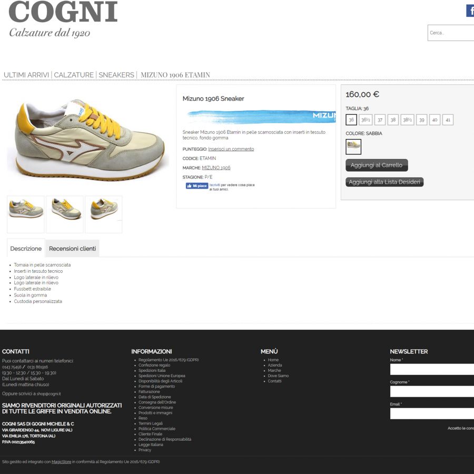Select size 36
The image size is (474, 474).
(x=351, y=120)
